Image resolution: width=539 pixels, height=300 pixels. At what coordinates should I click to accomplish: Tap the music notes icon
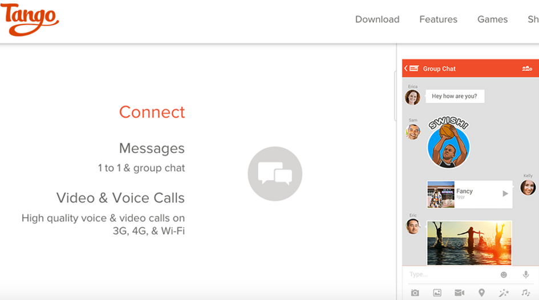pyautogui.click(x=525, y=293)
